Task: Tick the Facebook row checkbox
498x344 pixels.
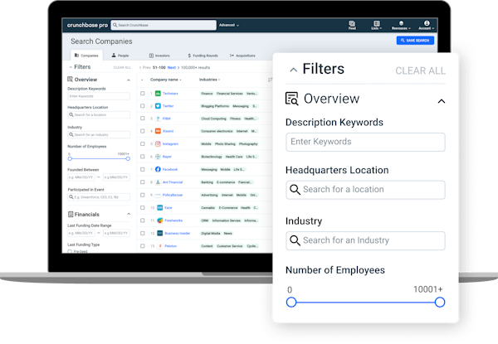Action: (x=142, y=169)
